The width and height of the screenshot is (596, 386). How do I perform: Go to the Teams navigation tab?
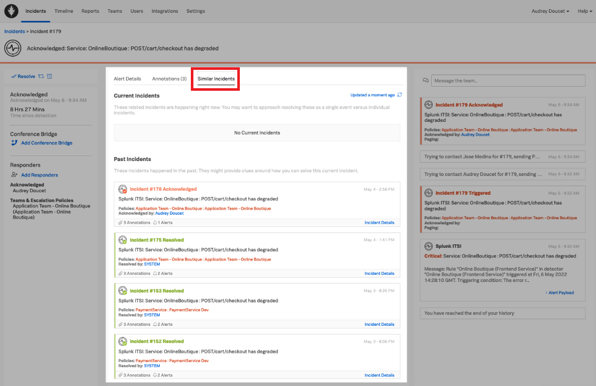coord(115,11)
